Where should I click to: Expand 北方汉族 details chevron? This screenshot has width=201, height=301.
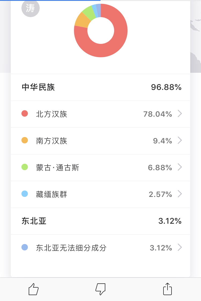click(180, 114)
